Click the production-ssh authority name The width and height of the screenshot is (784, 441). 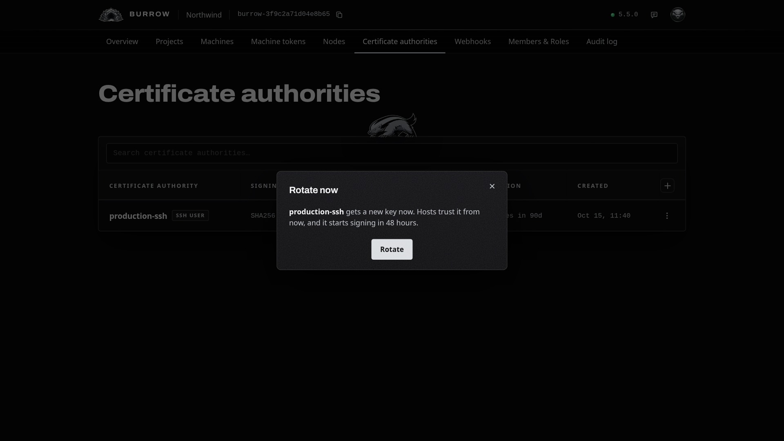pyautogui.click(x=138, y=216)
